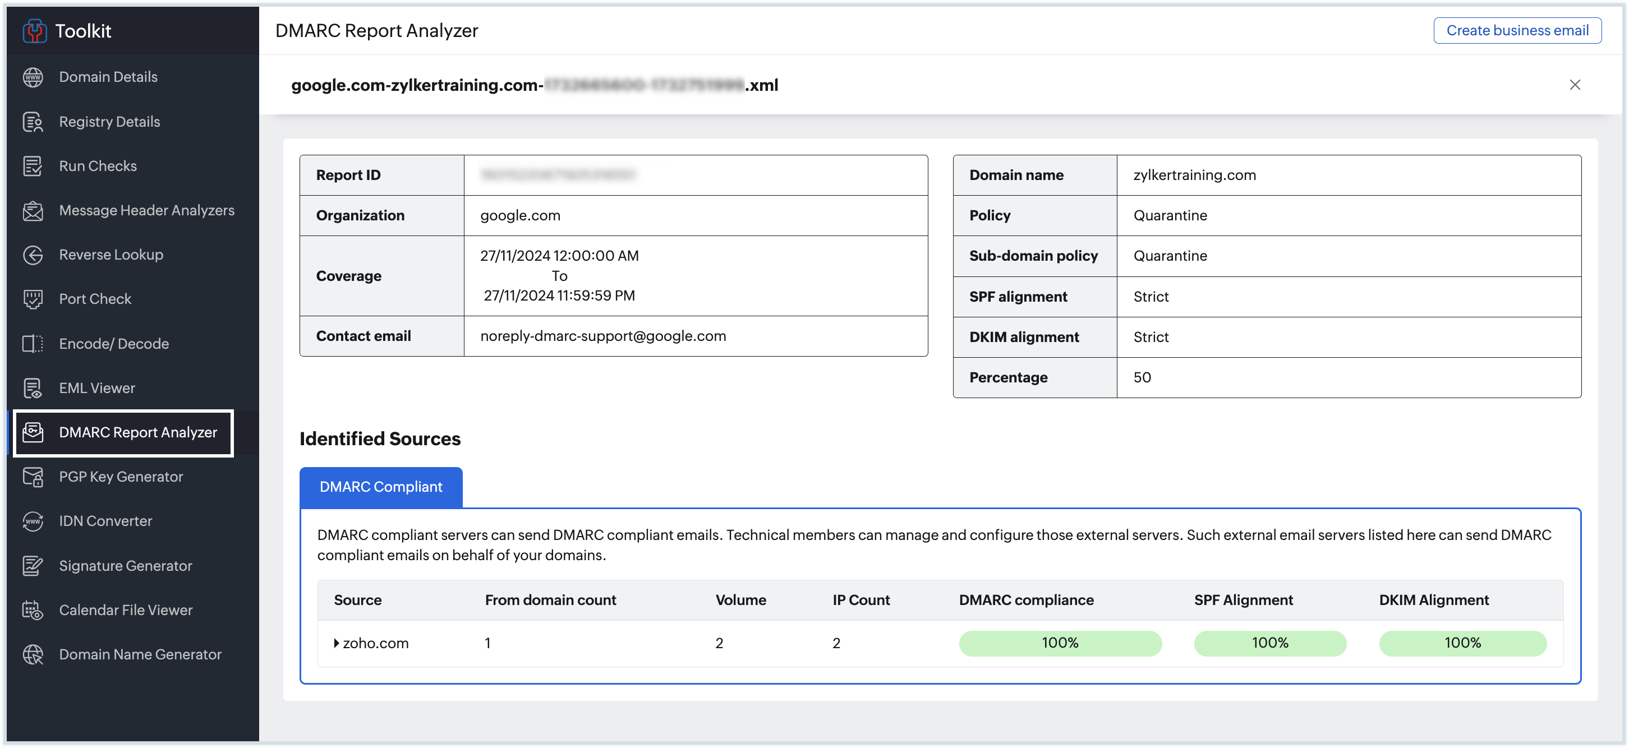Screen dimensions: 1629x748
Task: Select the Signature Generator pen icon
Action: coord(32,565)
